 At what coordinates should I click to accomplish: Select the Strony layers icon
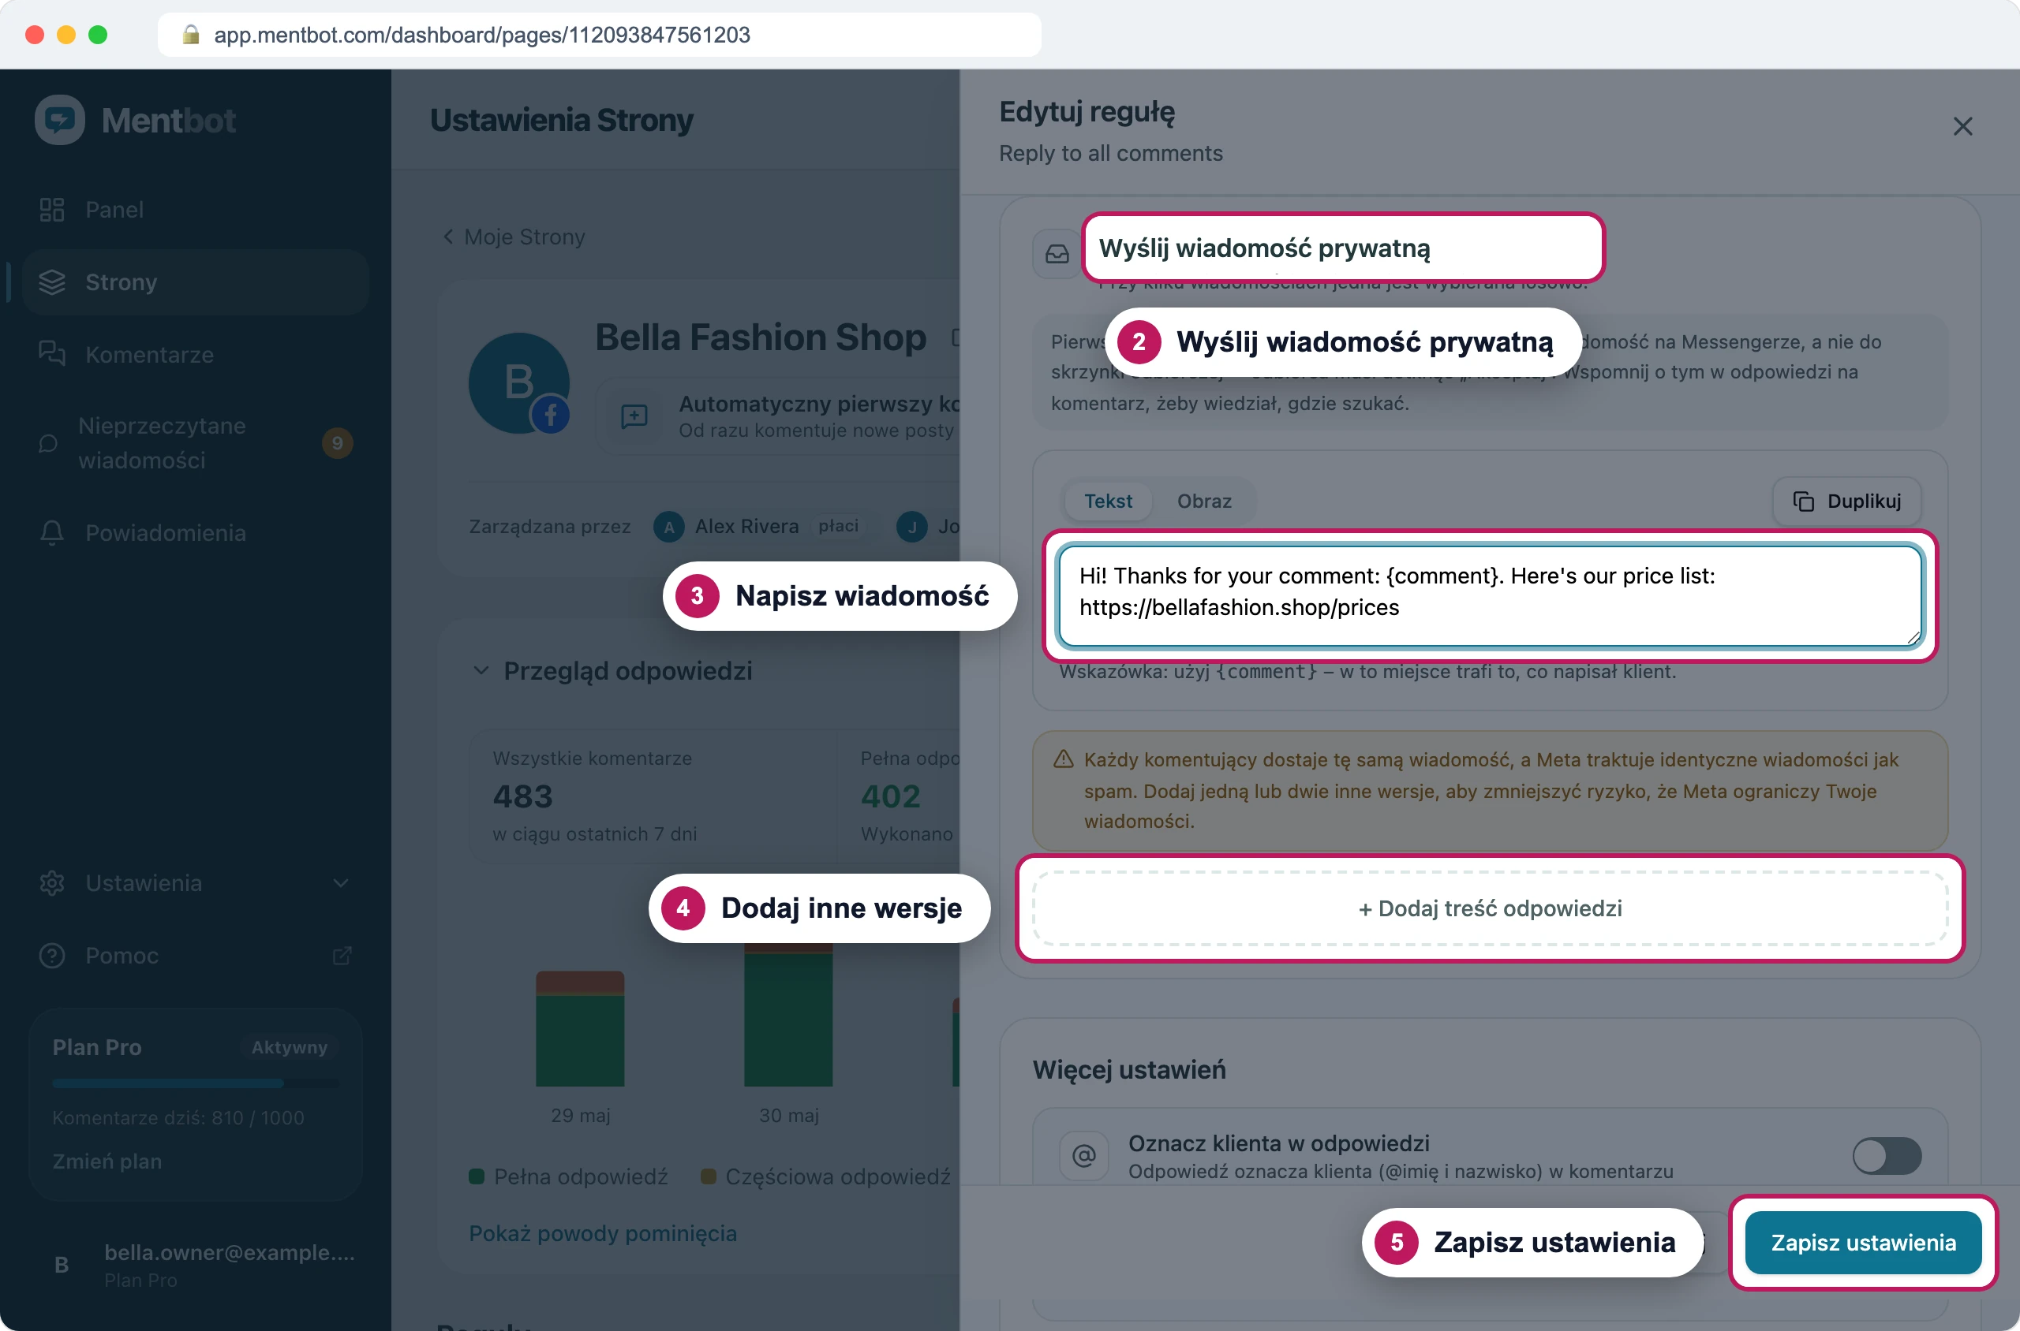pos(52,281)
